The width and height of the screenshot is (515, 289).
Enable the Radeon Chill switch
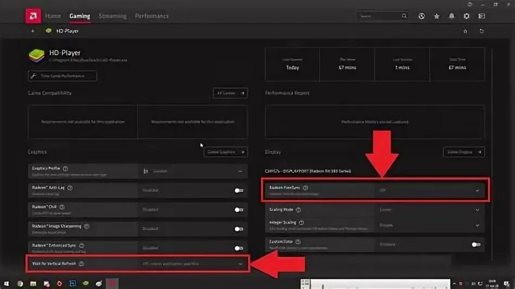click(x=239, y=210)
